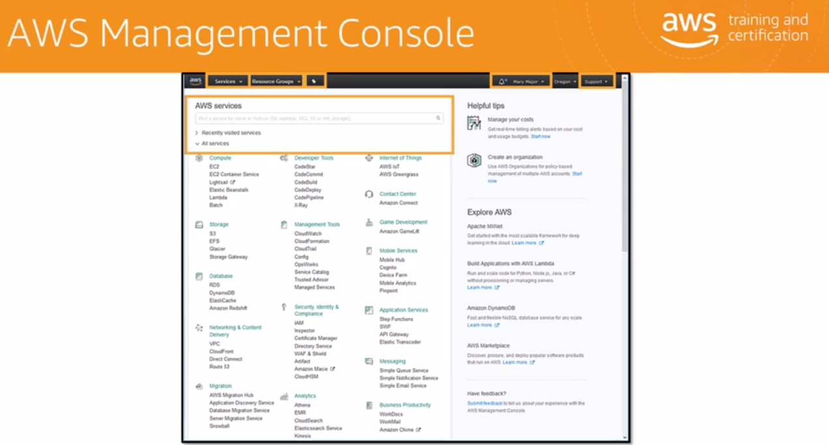Open Snowball under Migration
The height and width of the screenshot is (445, 829).
(220, 426)
